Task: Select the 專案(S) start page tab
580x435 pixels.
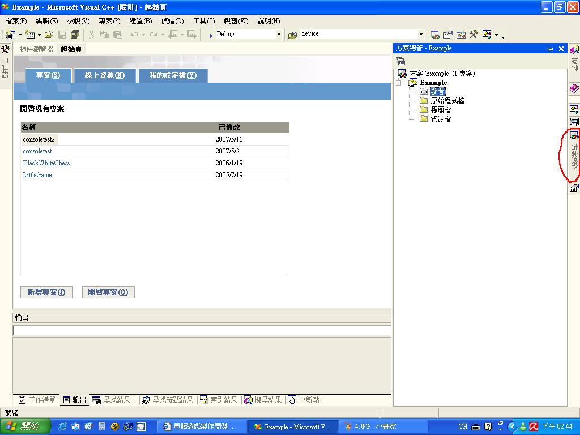Action: point(48,75)
